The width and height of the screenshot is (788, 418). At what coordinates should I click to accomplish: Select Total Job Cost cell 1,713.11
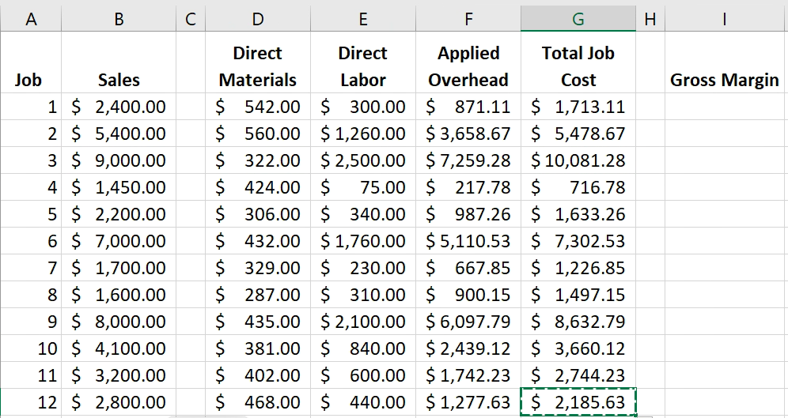578,107
